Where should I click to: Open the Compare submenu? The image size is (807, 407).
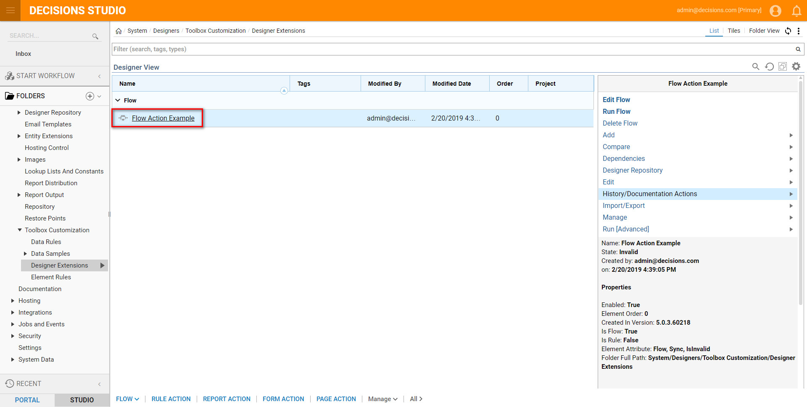pos(697,147)
